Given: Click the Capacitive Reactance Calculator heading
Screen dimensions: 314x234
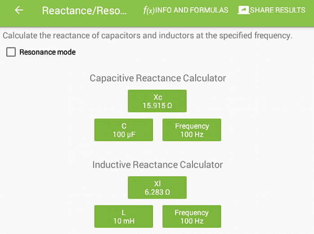Looking at the screenshot, I should click(x=157, y=78).
